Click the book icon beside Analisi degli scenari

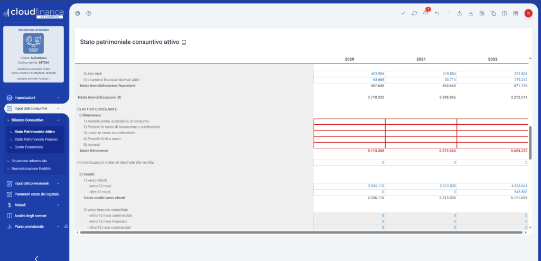point(10,216)
